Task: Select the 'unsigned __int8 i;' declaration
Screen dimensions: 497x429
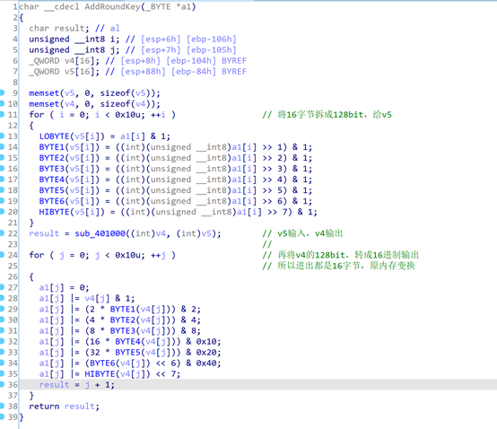Action: click(74, 39)
